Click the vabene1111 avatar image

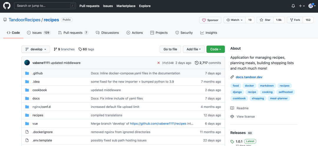pos(27,63)
